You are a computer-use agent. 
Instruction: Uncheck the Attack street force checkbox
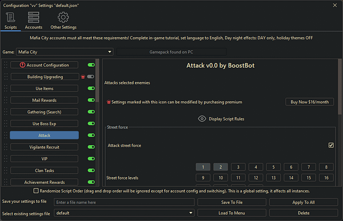[x=331, y=146]
